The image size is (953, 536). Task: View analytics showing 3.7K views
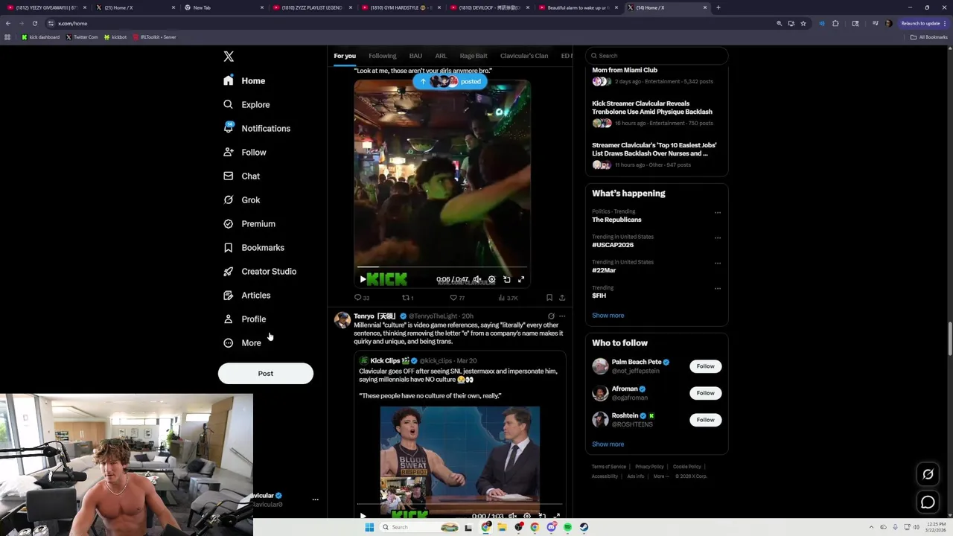coord(508,298)
